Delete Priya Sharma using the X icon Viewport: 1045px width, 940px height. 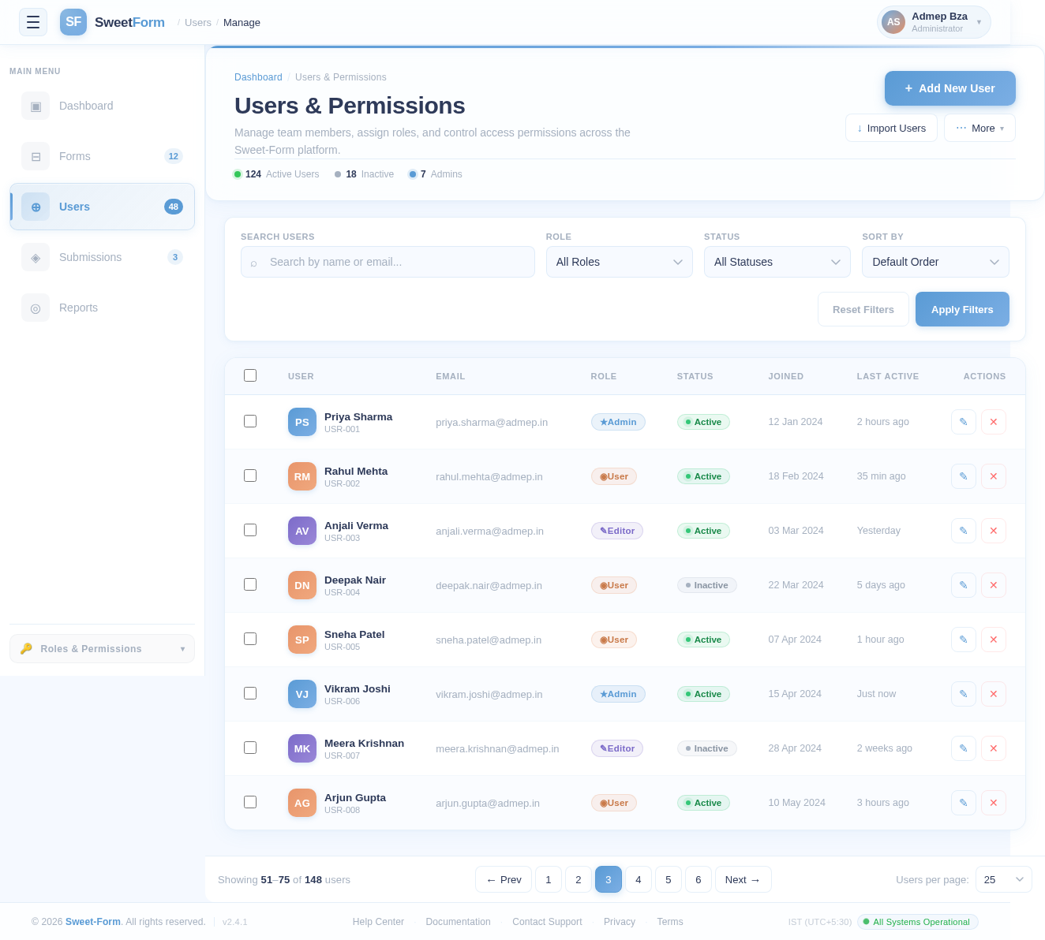pos(994,422)
